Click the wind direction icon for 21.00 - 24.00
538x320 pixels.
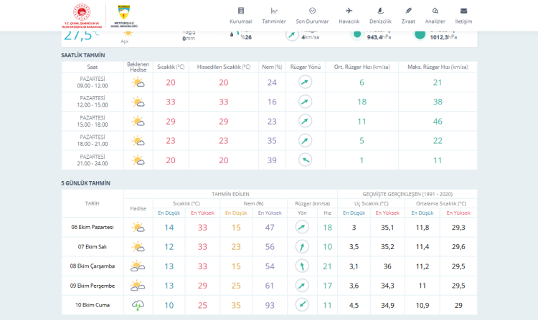(x=305, y=160)
